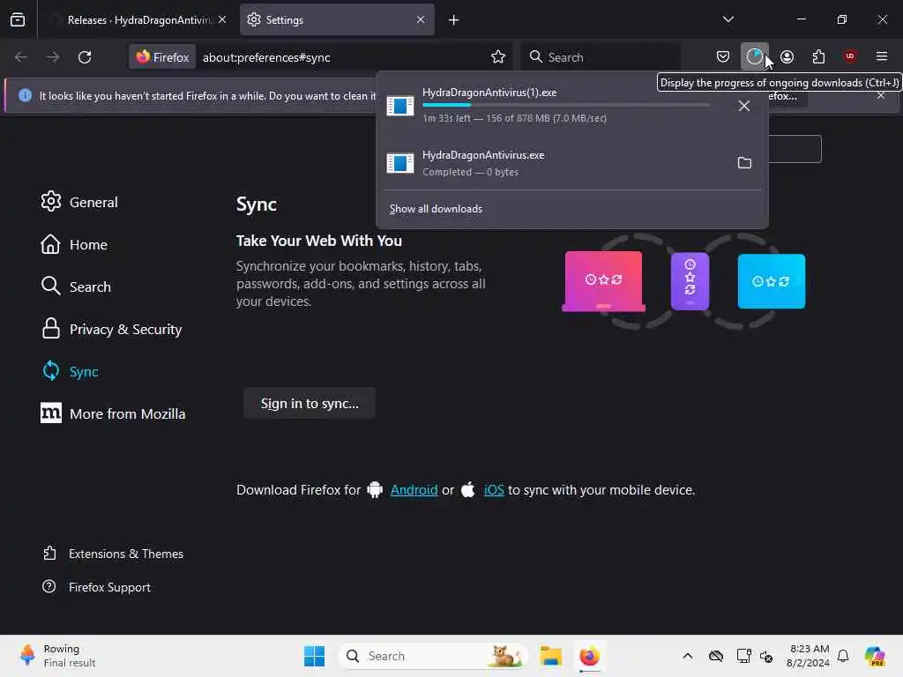Image resolution: width=903 pixels, height=677 pixels.
Task: Open the Search settings category
Action: (x=76, y=286)
